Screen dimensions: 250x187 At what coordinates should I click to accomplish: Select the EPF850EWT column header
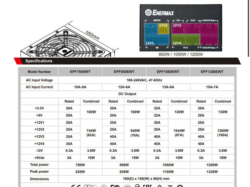pyautogui.click(x=124, y=72)
